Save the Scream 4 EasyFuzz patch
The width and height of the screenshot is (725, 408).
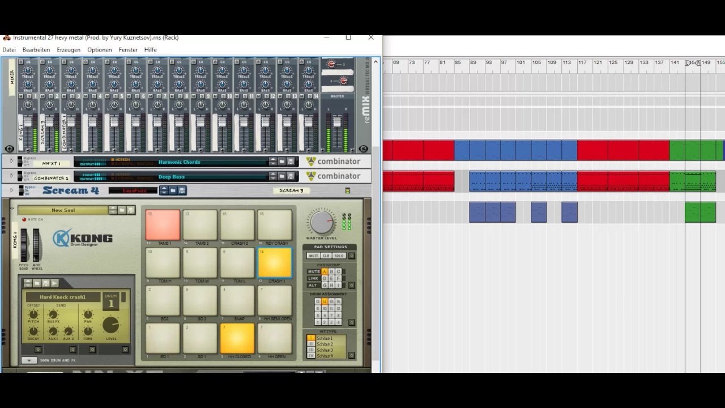(181, 190)
